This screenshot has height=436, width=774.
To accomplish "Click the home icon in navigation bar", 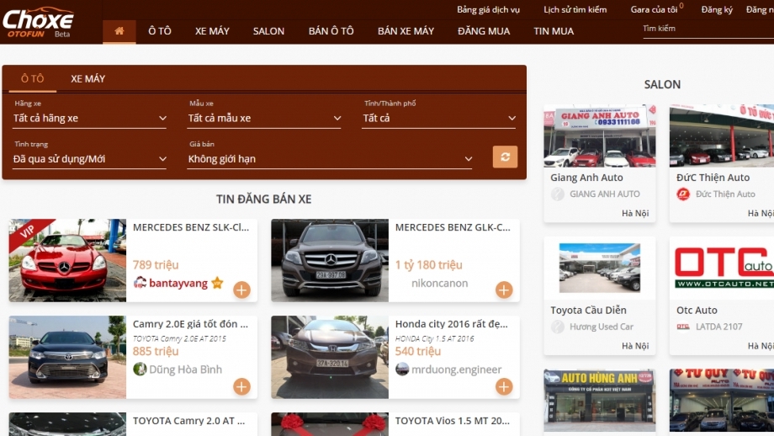I will (119, 31).
